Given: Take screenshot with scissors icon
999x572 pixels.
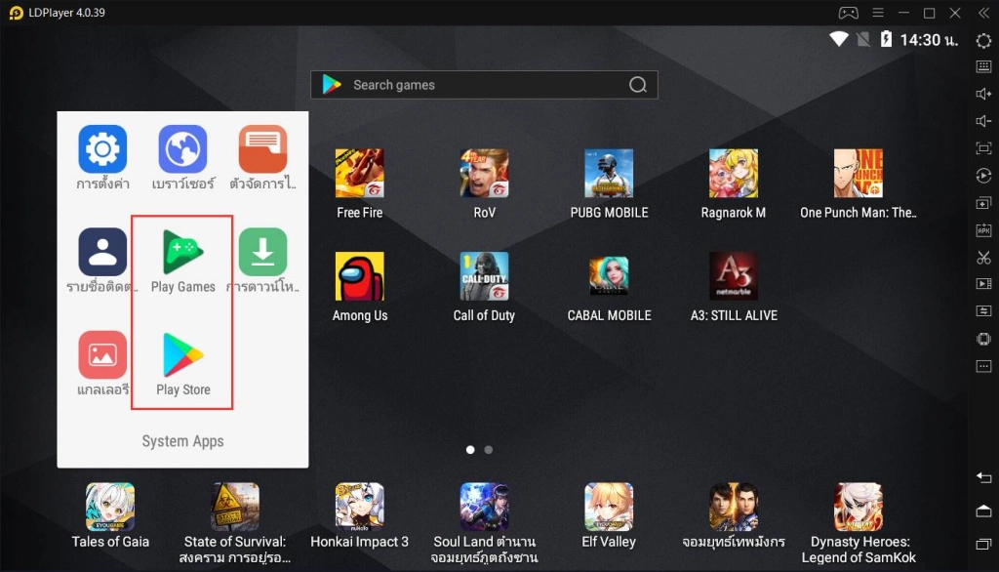Looking at the screenshot, I should [x=983, y=258].
